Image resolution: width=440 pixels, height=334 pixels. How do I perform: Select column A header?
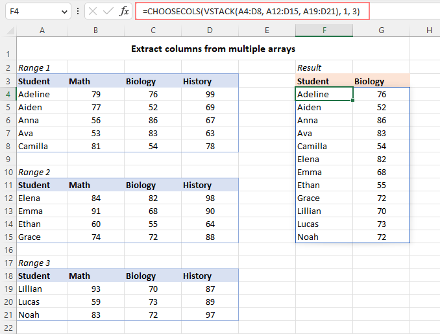42,30
